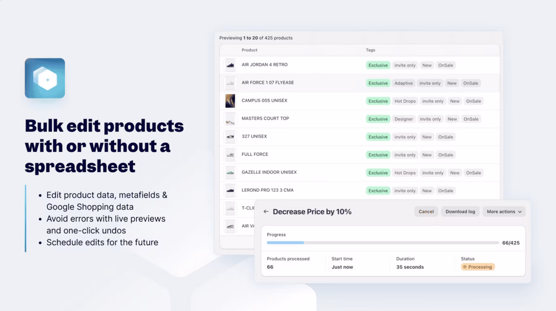Click the orange Processing status badge
This screenshot has width=556, height=311.
pos(478,267)
